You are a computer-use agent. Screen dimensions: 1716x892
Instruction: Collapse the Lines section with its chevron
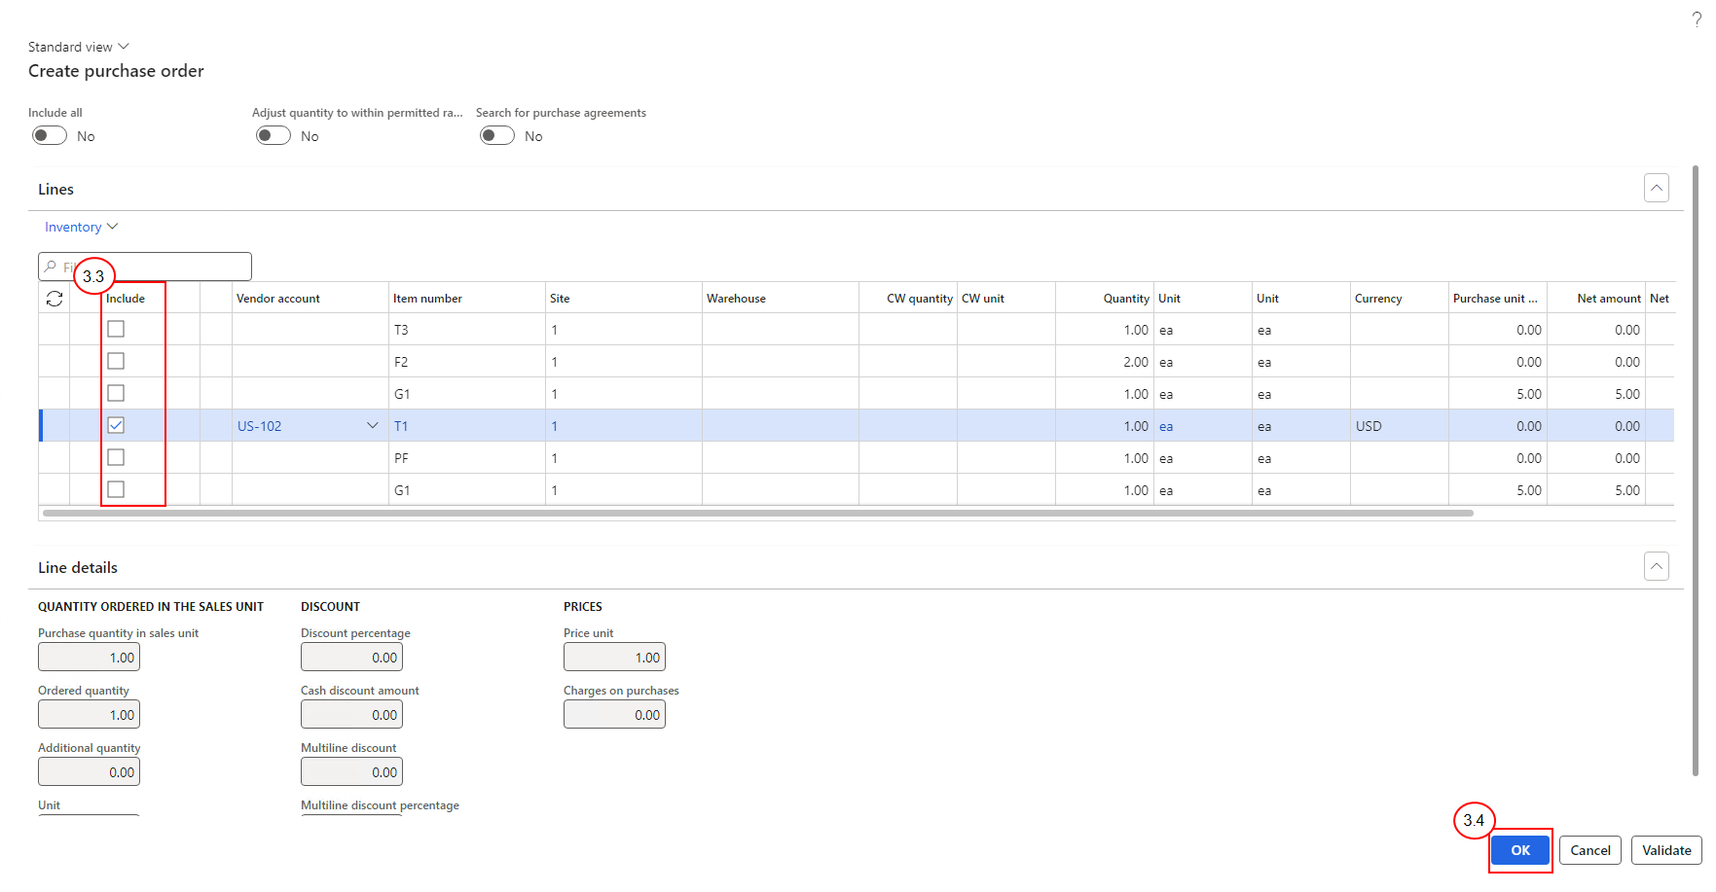(x=1657, y=188)
